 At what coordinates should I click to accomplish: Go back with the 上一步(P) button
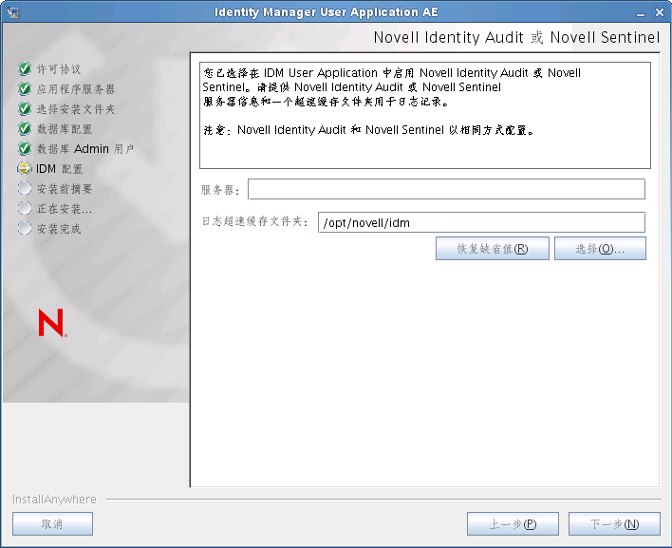tap(513, 524)
